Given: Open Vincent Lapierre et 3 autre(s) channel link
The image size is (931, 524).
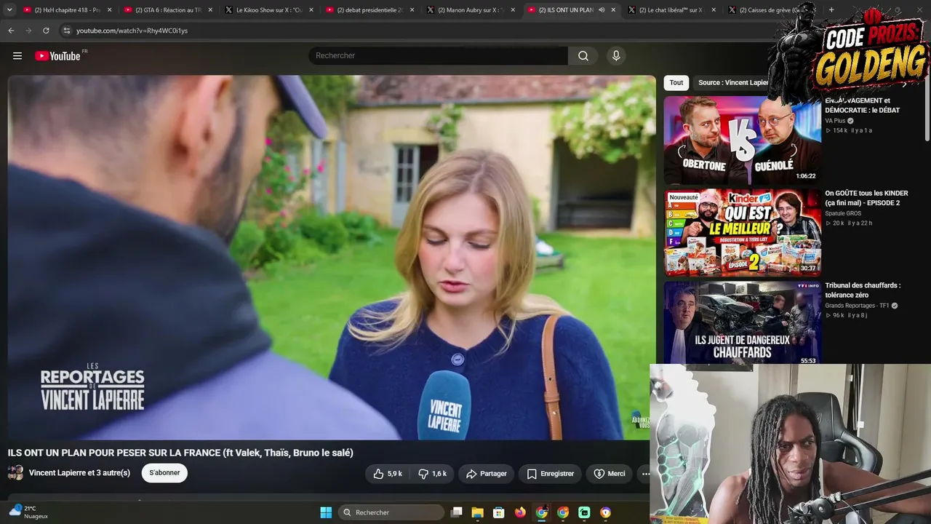Looking at the screenshot, I should click(79, 473).
